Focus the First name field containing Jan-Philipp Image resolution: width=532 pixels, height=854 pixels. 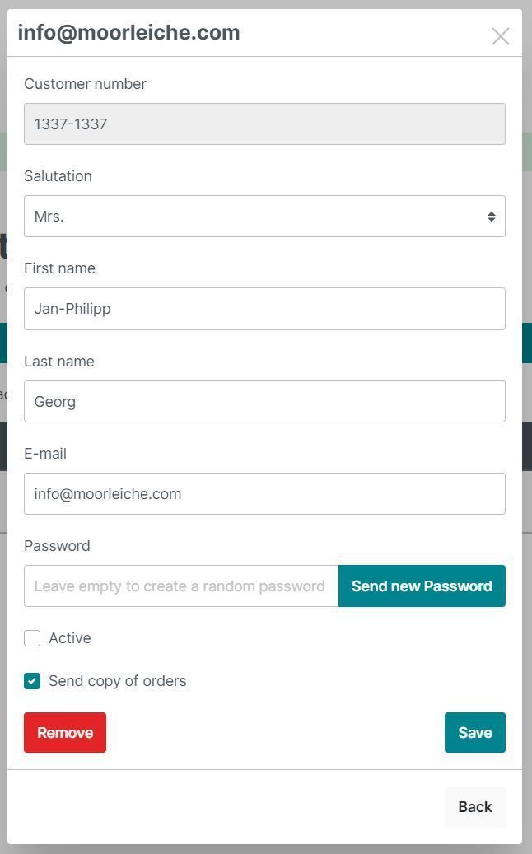point(264,309)
